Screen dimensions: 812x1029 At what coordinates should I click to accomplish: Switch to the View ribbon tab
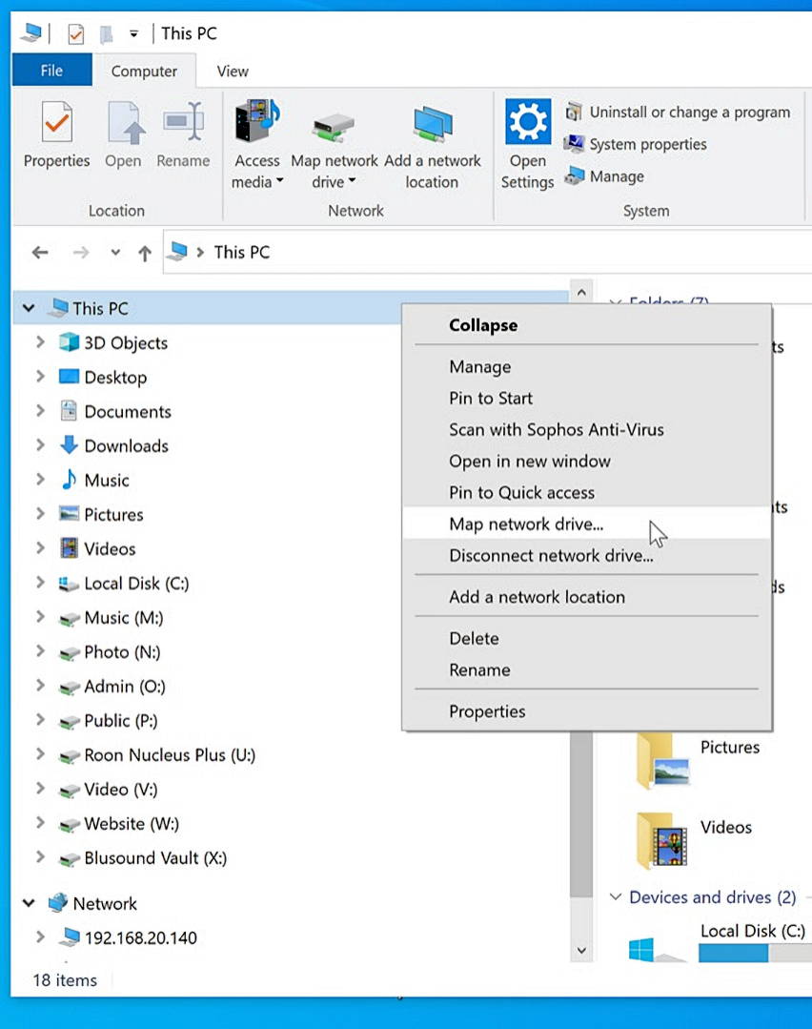233,71
